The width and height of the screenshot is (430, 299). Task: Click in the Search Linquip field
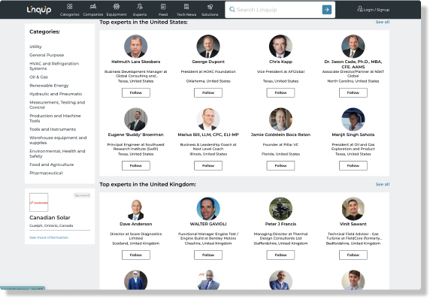274,10
